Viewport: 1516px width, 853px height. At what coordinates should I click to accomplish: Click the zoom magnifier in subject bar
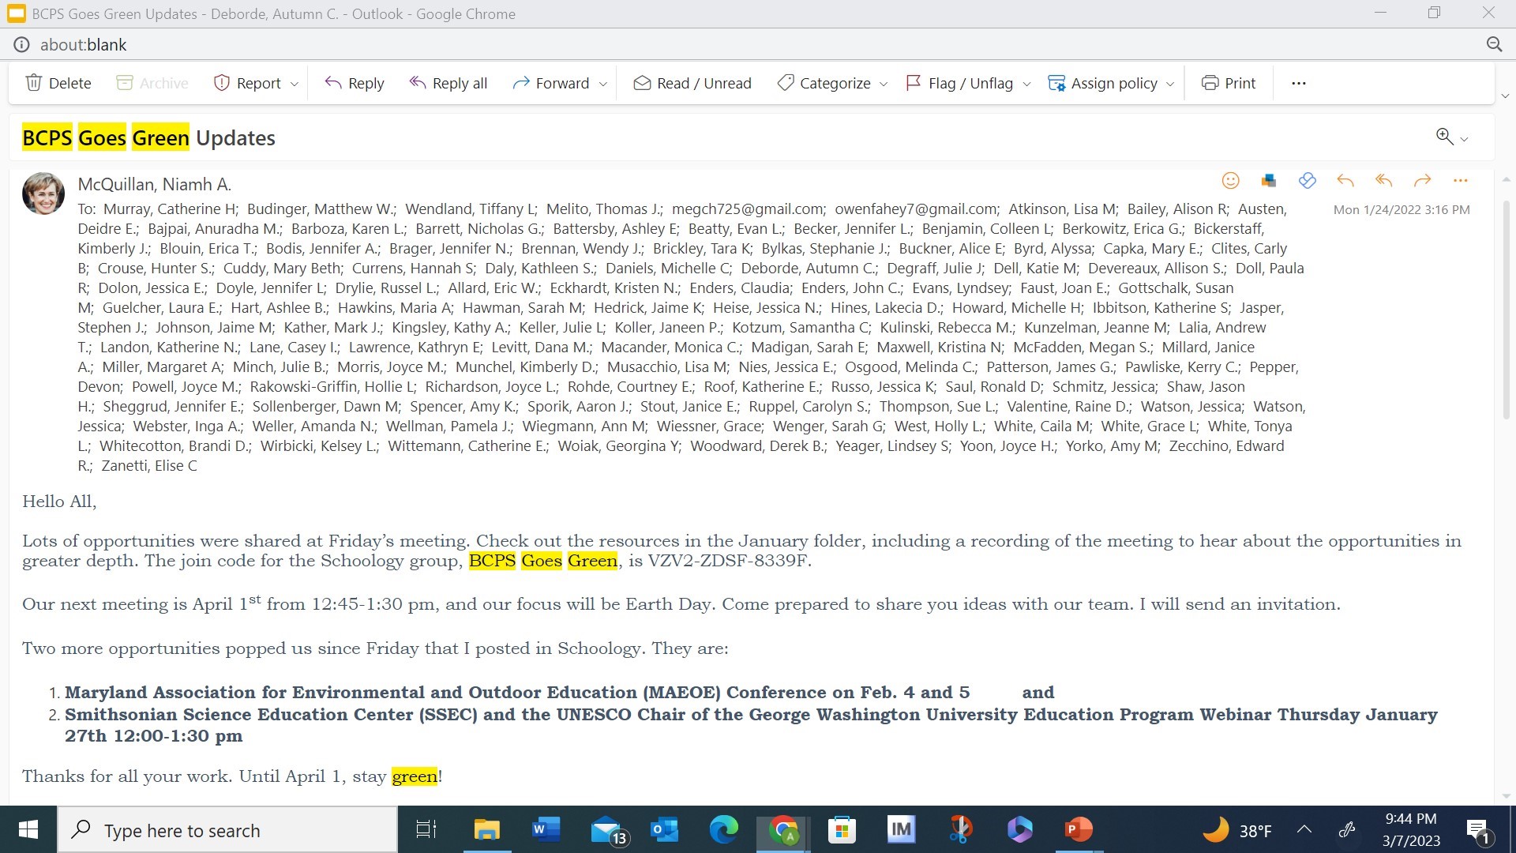pos(1444,136)
